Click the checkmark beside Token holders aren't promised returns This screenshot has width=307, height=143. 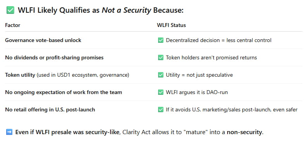[x=160, y=57]
